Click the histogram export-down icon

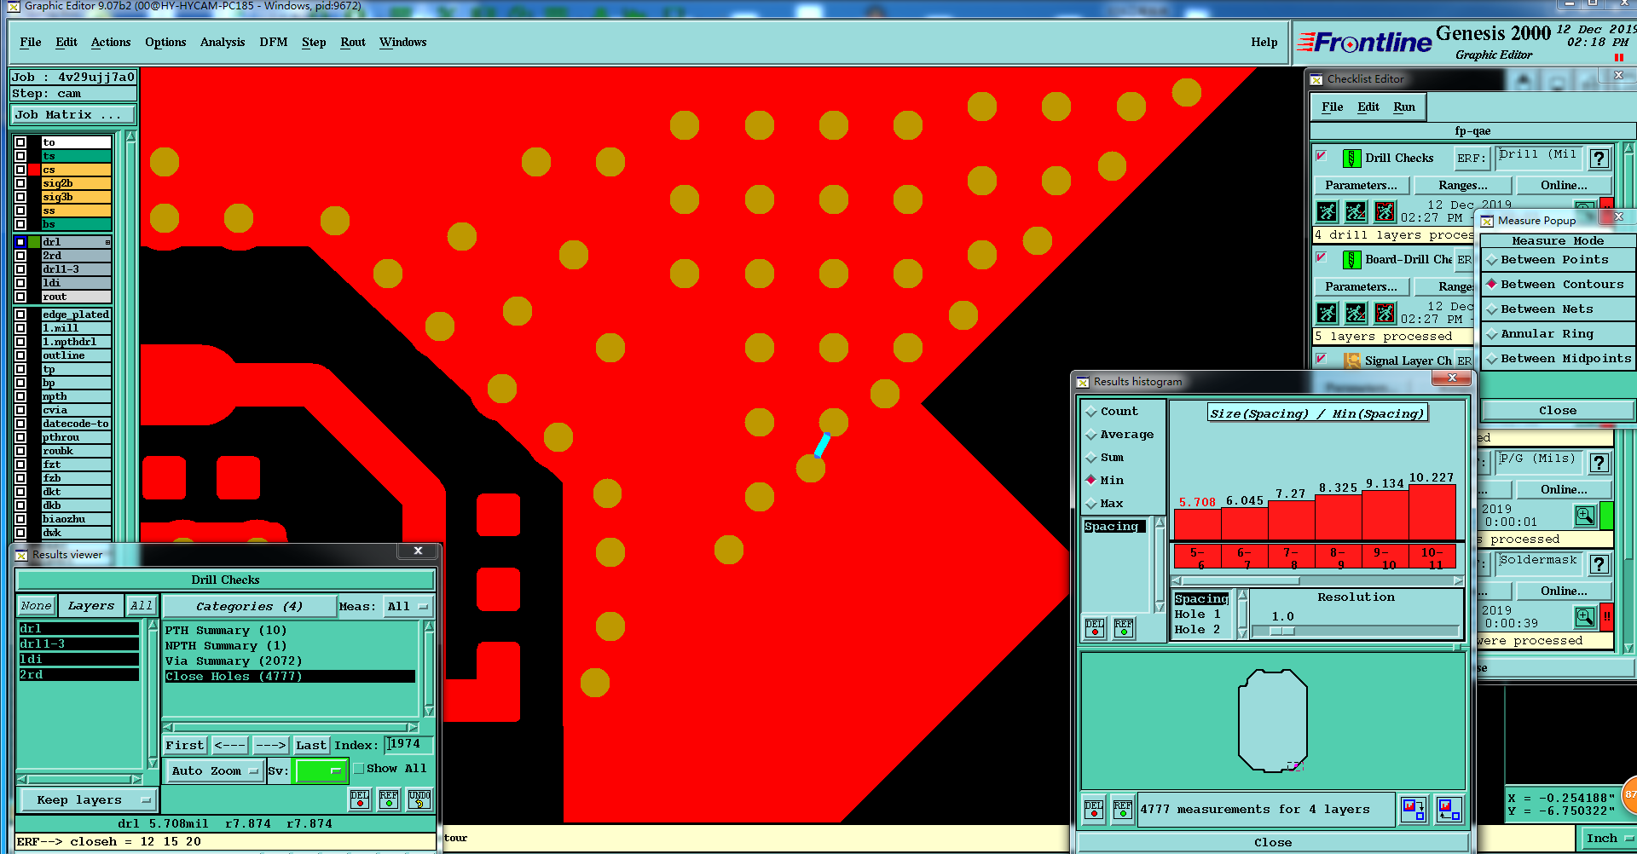(1414, 809)
